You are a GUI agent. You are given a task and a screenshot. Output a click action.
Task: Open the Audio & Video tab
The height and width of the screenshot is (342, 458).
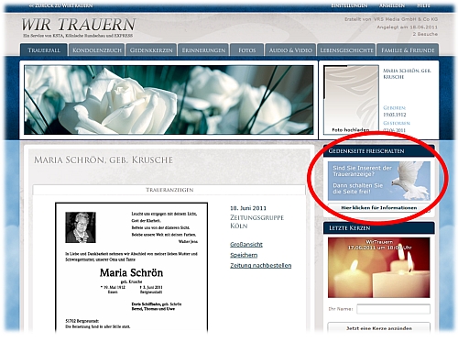(x=290, y=50)
